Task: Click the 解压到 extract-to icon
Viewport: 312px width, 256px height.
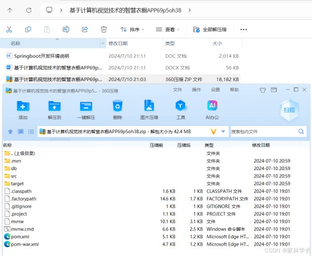Action: pos(55,106)
